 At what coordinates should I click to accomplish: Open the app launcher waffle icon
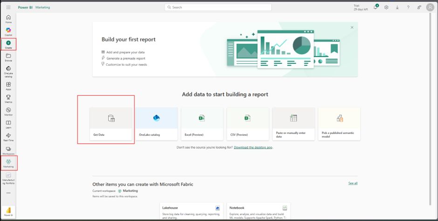(x=8, y=7)
